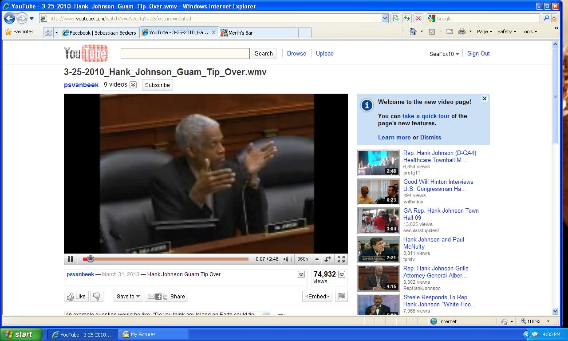Viewport: 568px width, 341px height.
Task: Open the Grills Attorney General video thumbnail
Action: (379, 278)
